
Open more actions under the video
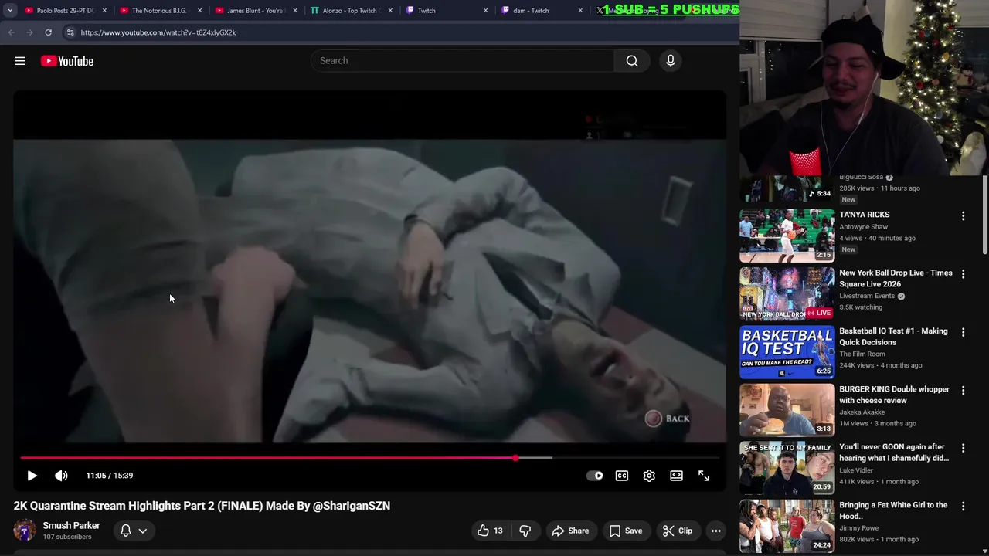716,531
